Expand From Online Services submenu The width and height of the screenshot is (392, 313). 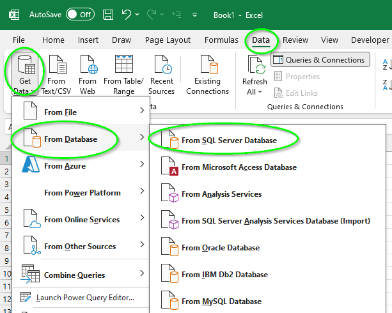[81, 218]
